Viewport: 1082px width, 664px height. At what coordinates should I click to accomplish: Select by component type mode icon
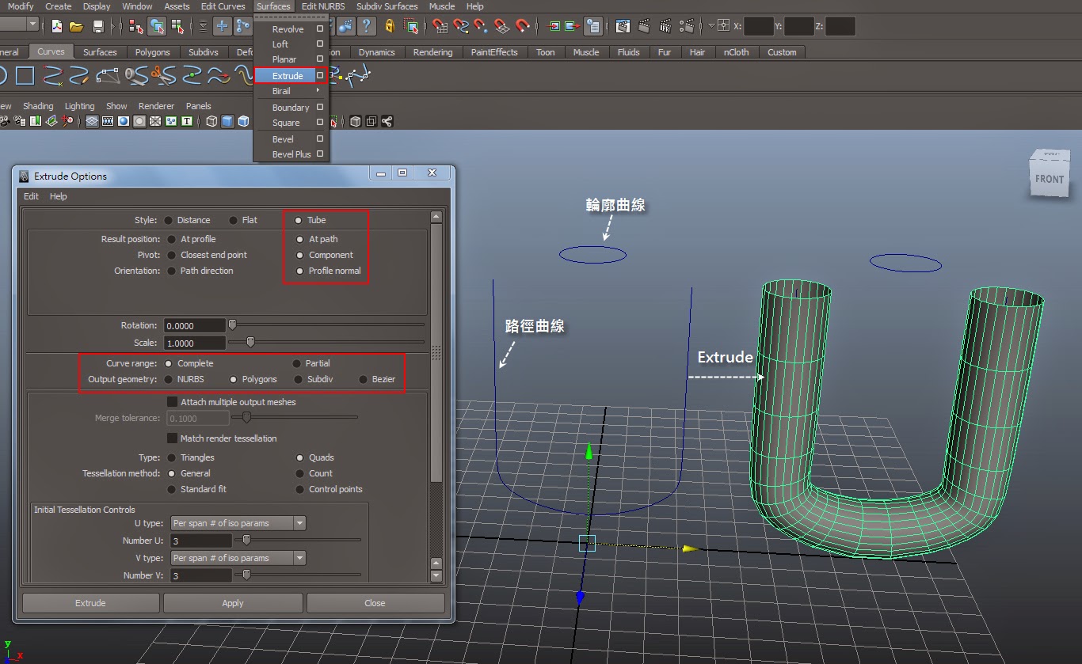click(x=177, y=26)
